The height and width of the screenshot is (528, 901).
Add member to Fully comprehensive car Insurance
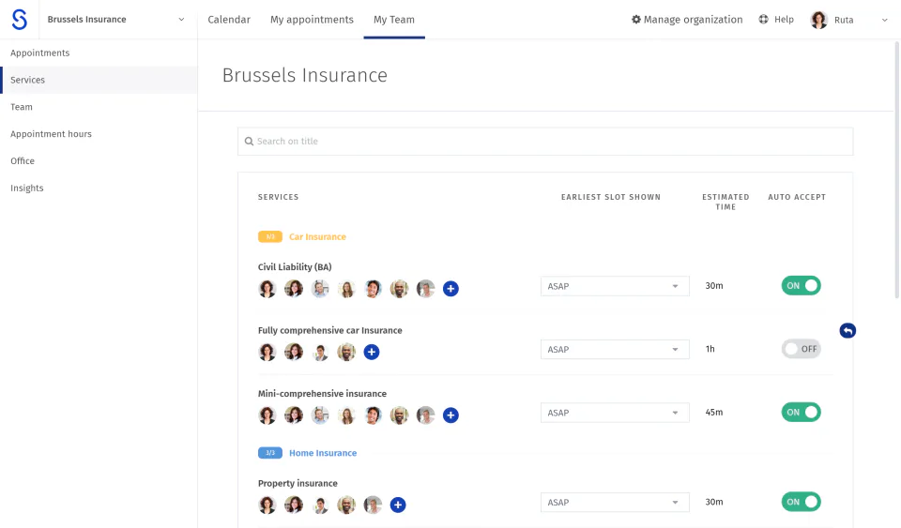pos(372,352)
